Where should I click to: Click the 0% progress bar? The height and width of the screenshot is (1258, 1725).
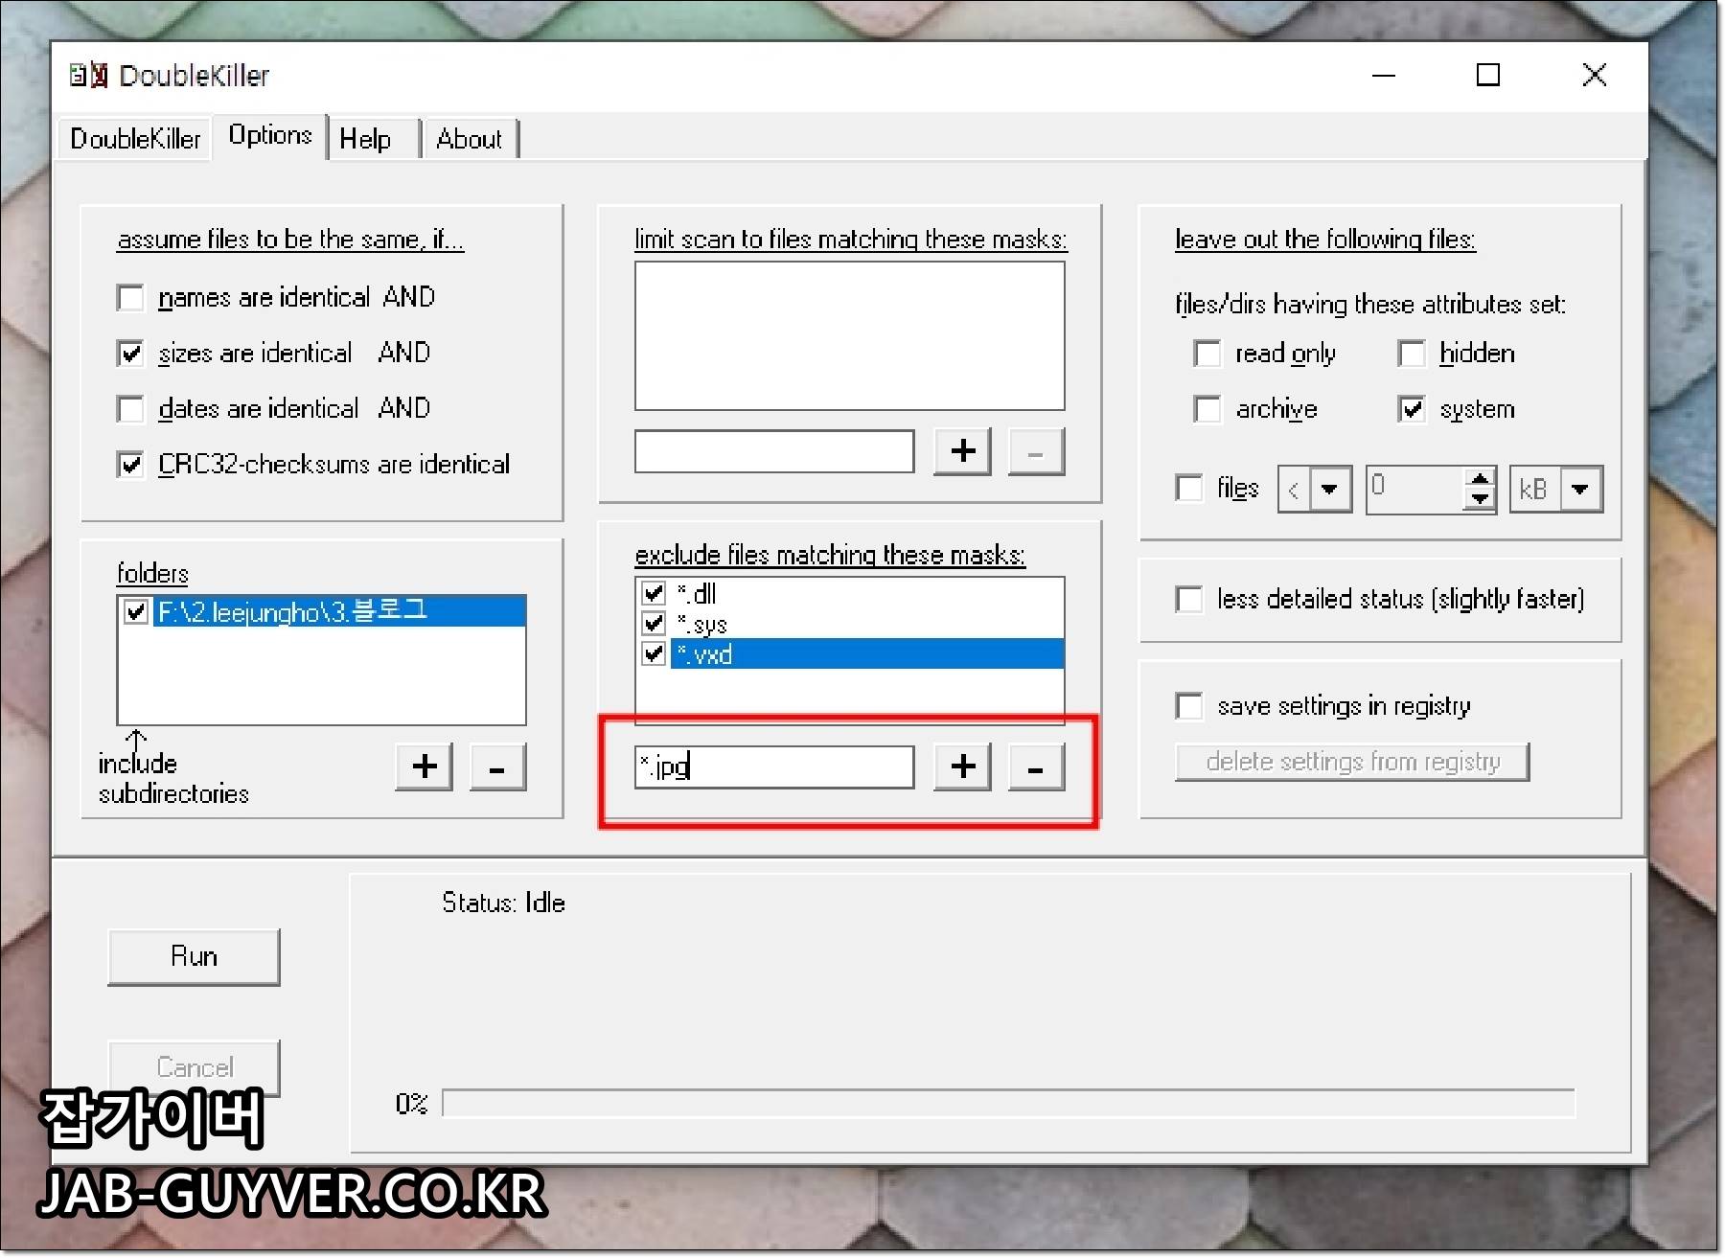tap(1008, 1103)
